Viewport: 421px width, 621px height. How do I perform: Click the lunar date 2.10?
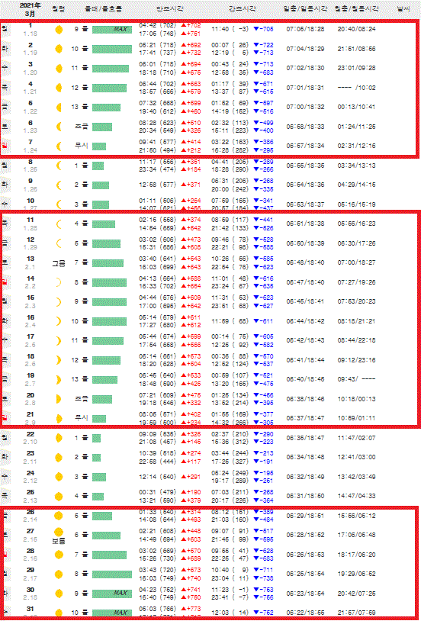30,442
